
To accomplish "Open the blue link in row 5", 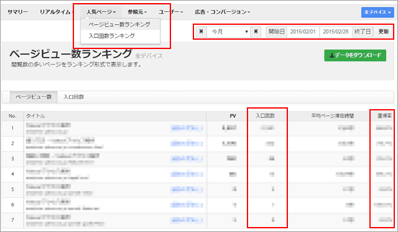I will coord(187,189).
